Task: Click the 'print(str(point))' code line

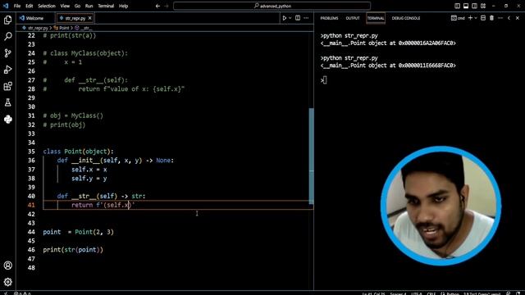Action: tap(73, 250)
